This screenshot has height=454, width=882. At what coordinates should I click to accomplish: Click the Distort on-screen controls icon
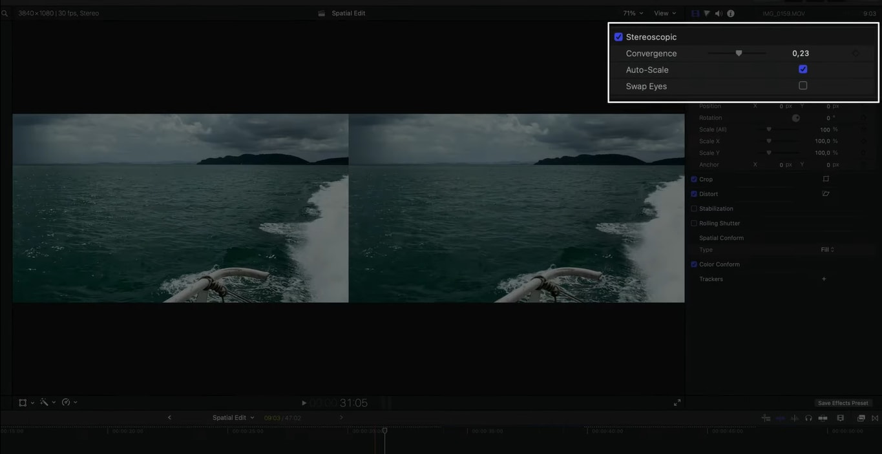[x=826, y=193]
